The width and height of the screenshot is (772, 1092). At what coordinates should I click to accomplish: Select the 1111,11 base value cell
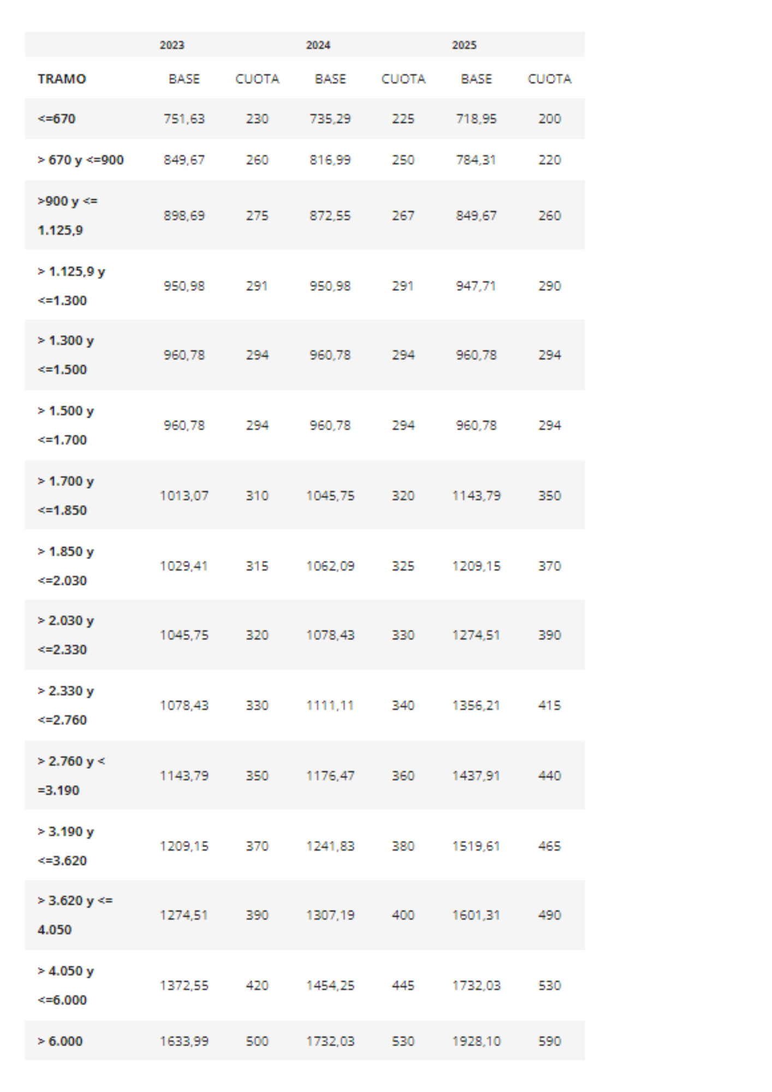point(330,705)
